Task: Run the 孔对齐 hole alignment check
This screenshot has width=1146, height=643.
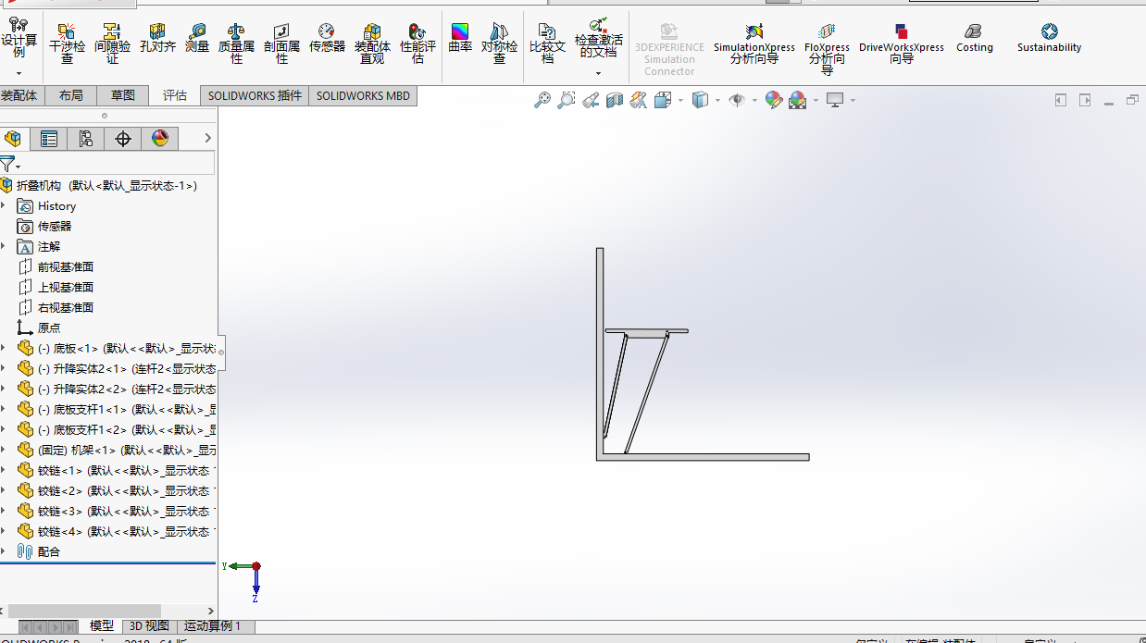Action: click(x=157, y=38)
